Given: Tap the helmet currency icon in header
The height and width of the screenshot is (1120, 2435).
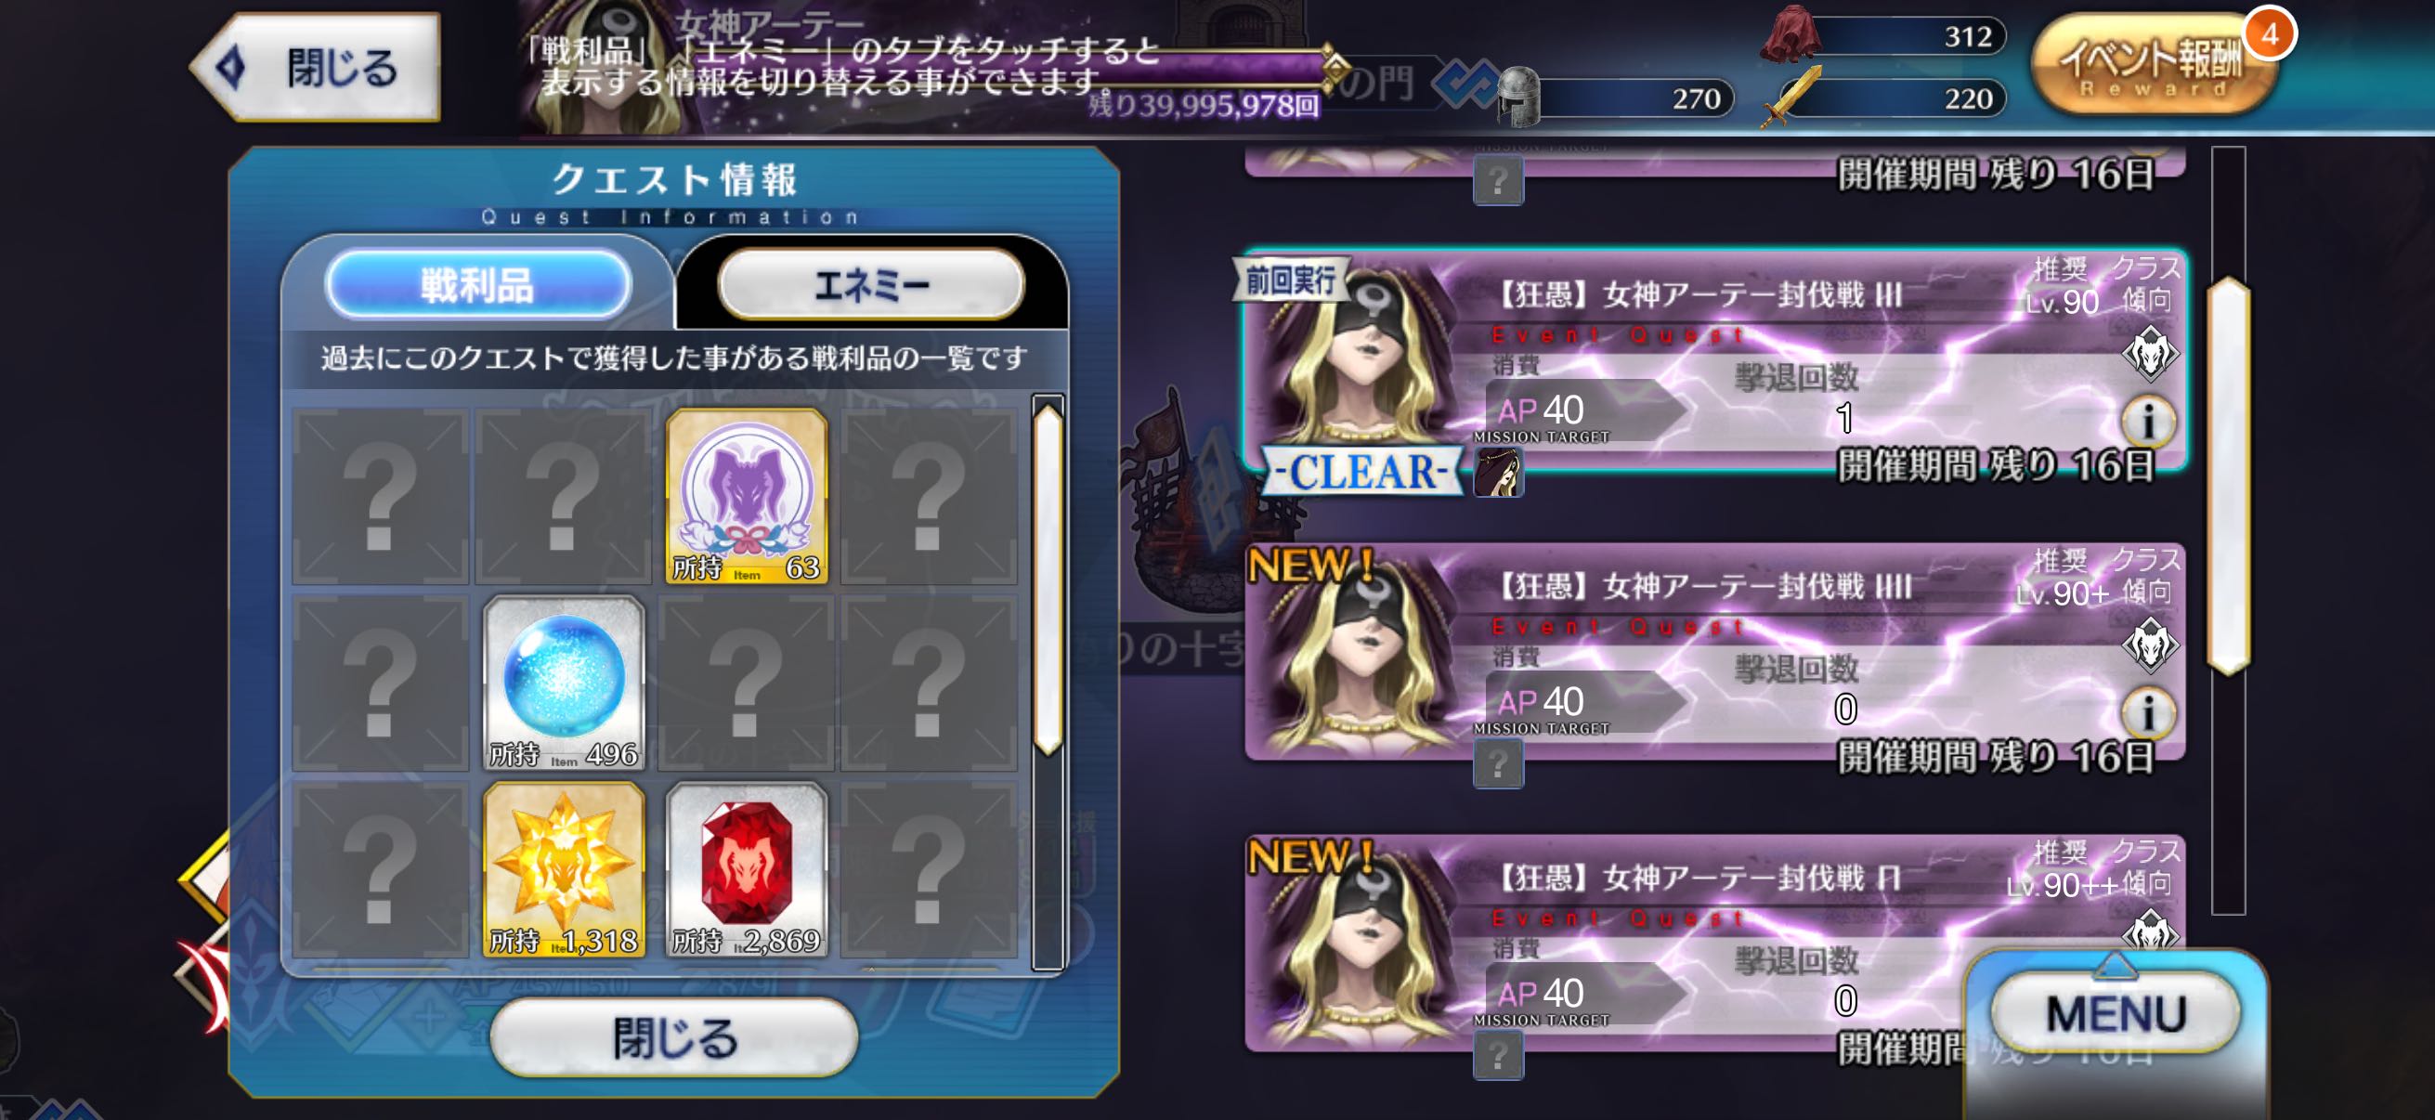Looking at the screenshot, I should tap(1519, 98).
